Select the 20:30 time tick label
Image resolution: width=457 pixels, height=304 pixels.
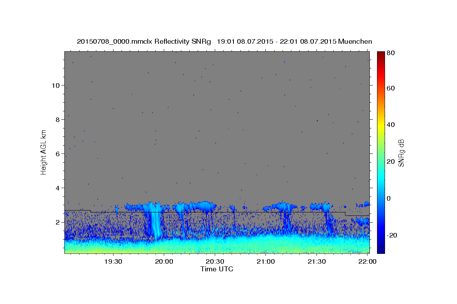(x=215, y=262)
